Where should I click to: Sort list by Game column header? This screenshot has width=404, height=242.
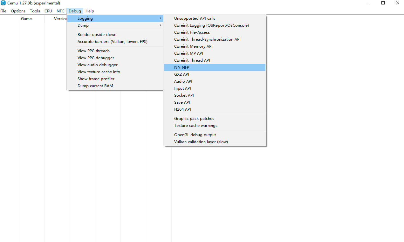tap(31, 19)
